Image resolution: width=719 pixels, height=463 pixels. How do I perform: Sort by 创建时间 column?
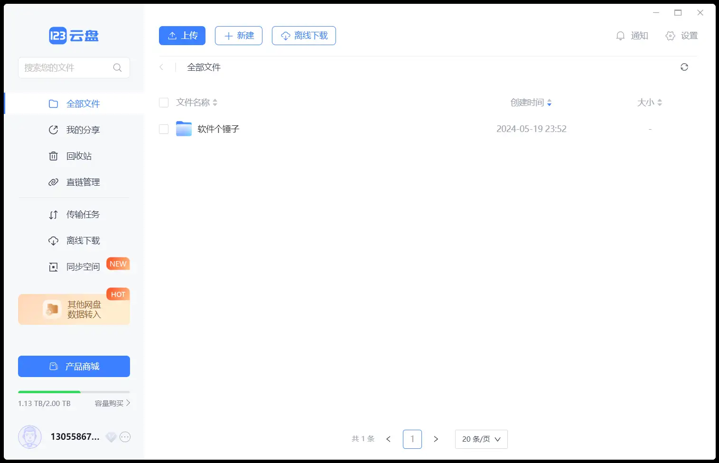pos(531,103)
